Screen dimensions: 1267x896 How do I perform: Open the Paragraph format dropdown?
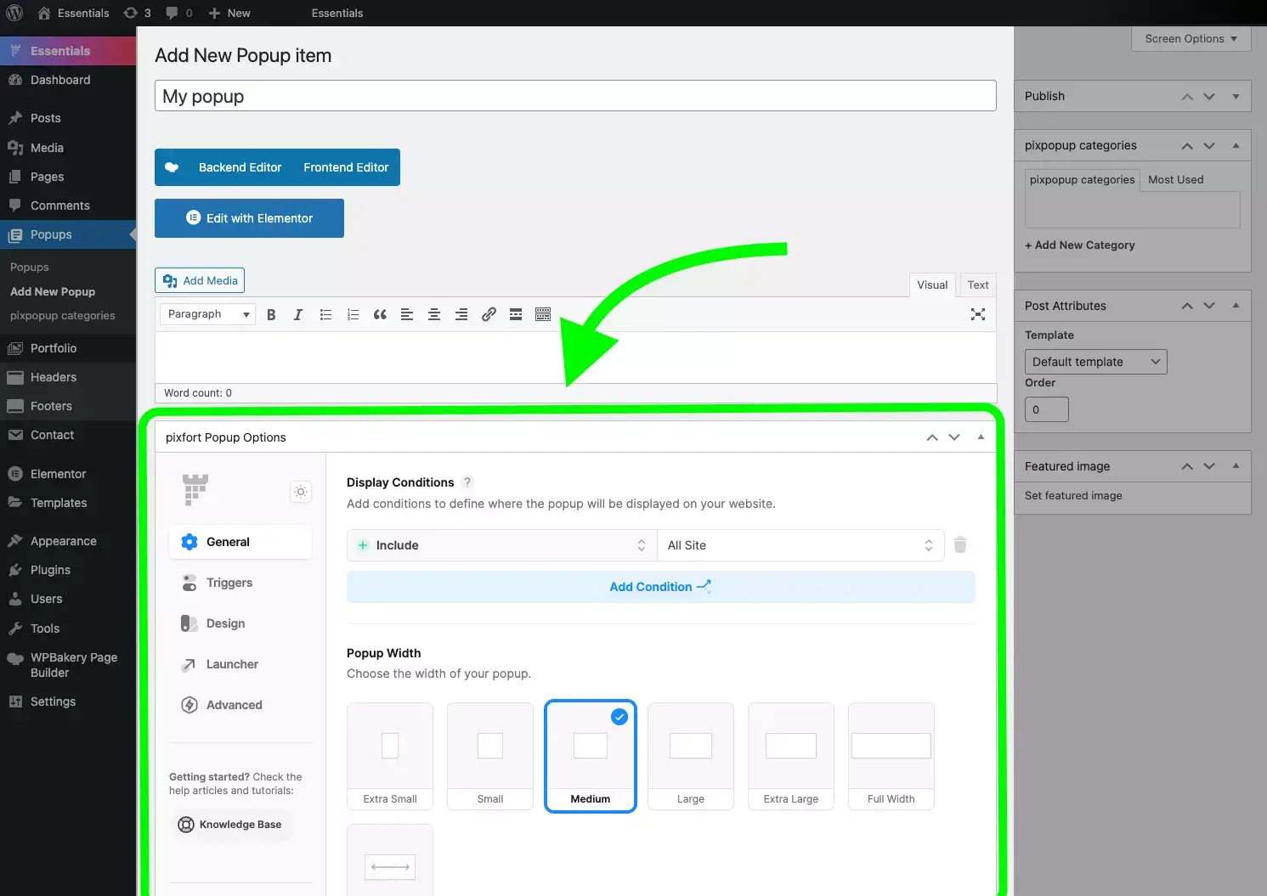[207, 314]
